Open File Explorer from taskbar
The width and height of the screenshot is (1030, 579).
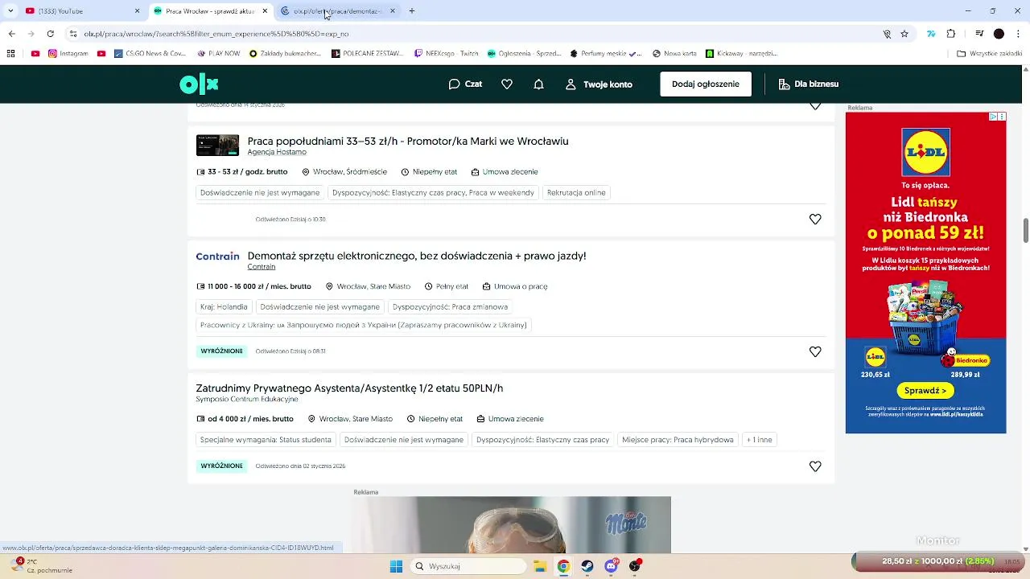[x=539, y=566]
